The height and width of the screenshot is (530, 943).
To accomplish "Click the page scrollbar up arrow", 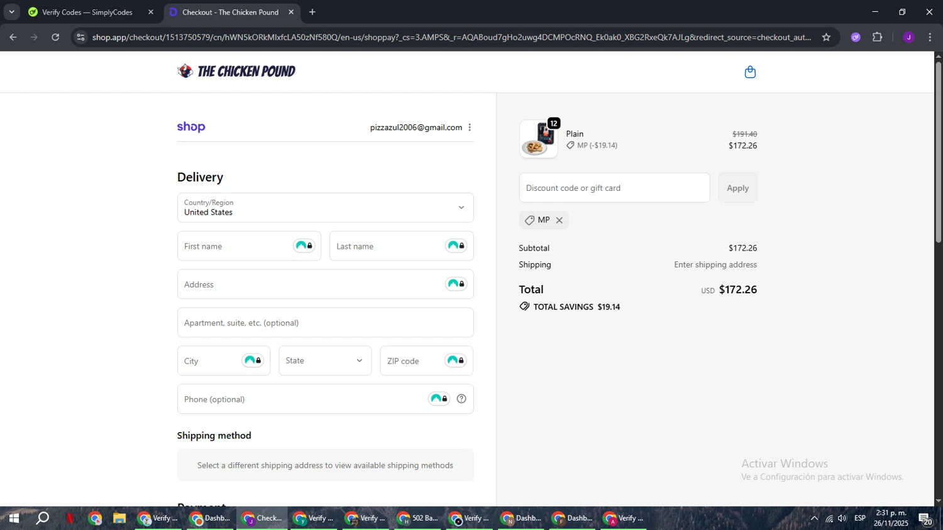I will 938,57.
